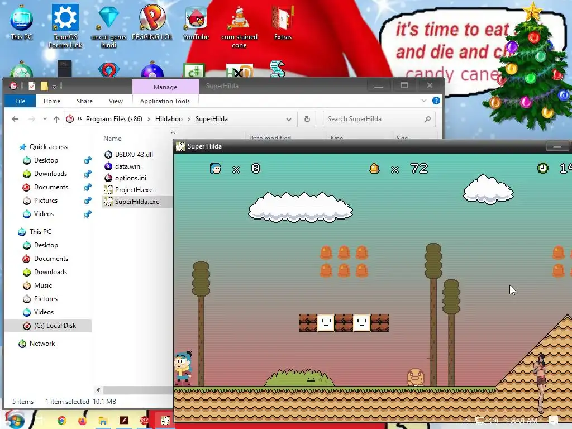Click the New folder quick access toolbar icon
Viewport: 572px width, 429px height.
[x=44, y=85]
